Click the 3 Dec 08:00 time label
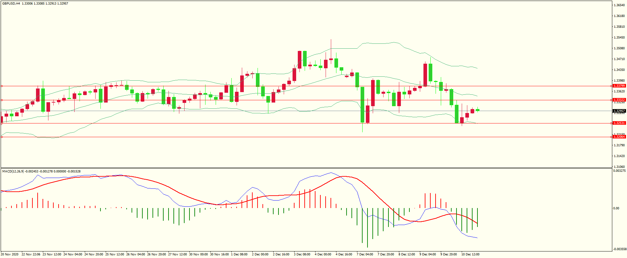 pos(302,254)
